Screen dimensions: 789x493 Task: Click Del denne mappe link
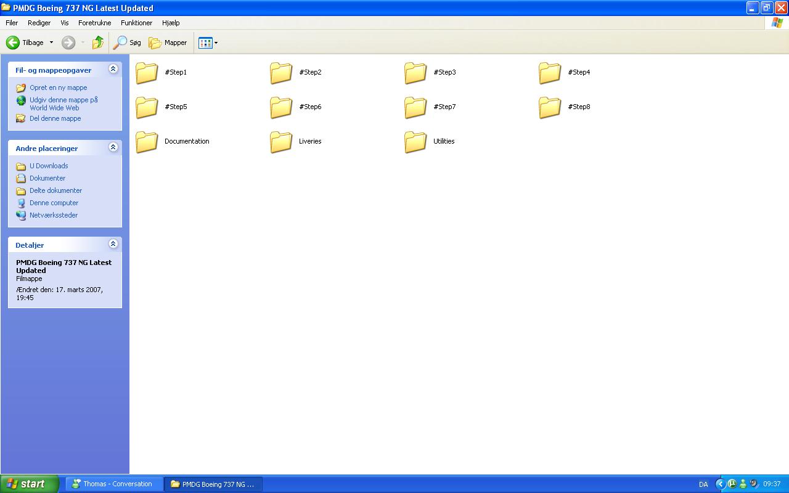click(x=55, y=118)
